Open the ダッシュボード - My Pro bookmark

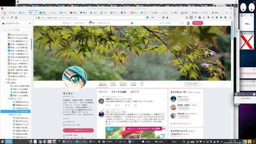19,60
